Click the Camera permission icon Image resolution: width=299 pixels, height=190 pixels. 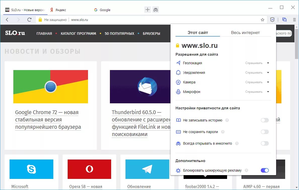tap(178, 82)
